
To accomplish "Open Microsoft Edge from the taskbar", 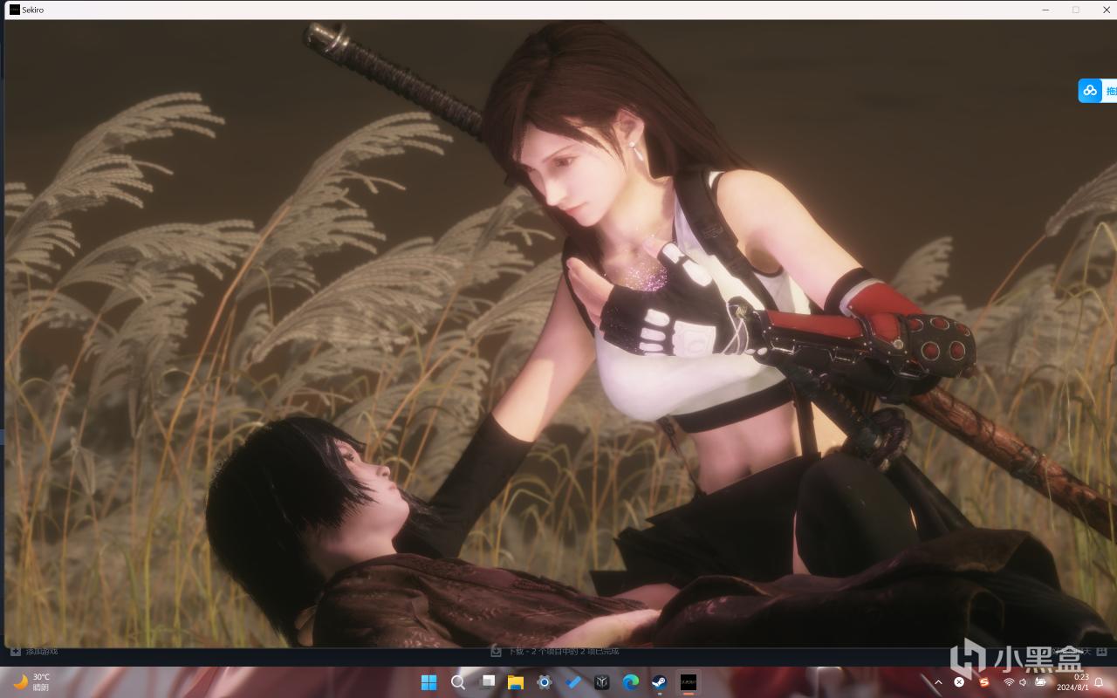I will pos(630,682).
